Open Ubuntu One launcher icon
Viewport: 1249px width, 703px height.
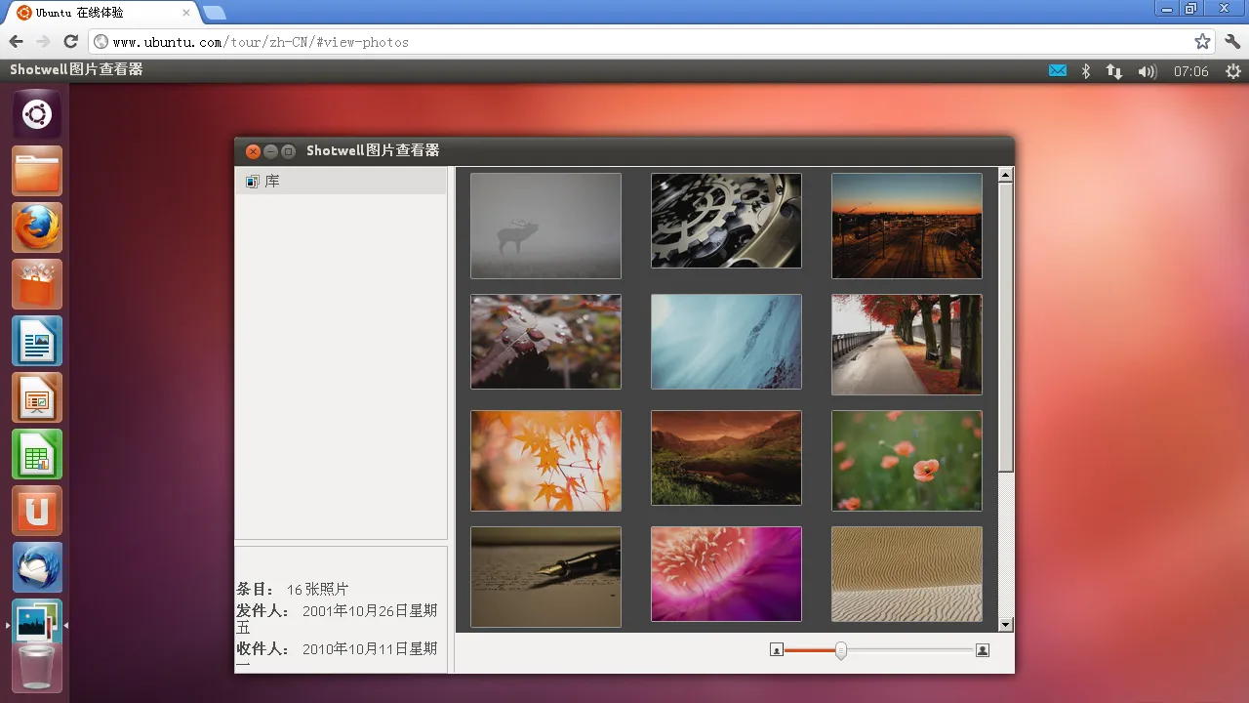[37, 512]
